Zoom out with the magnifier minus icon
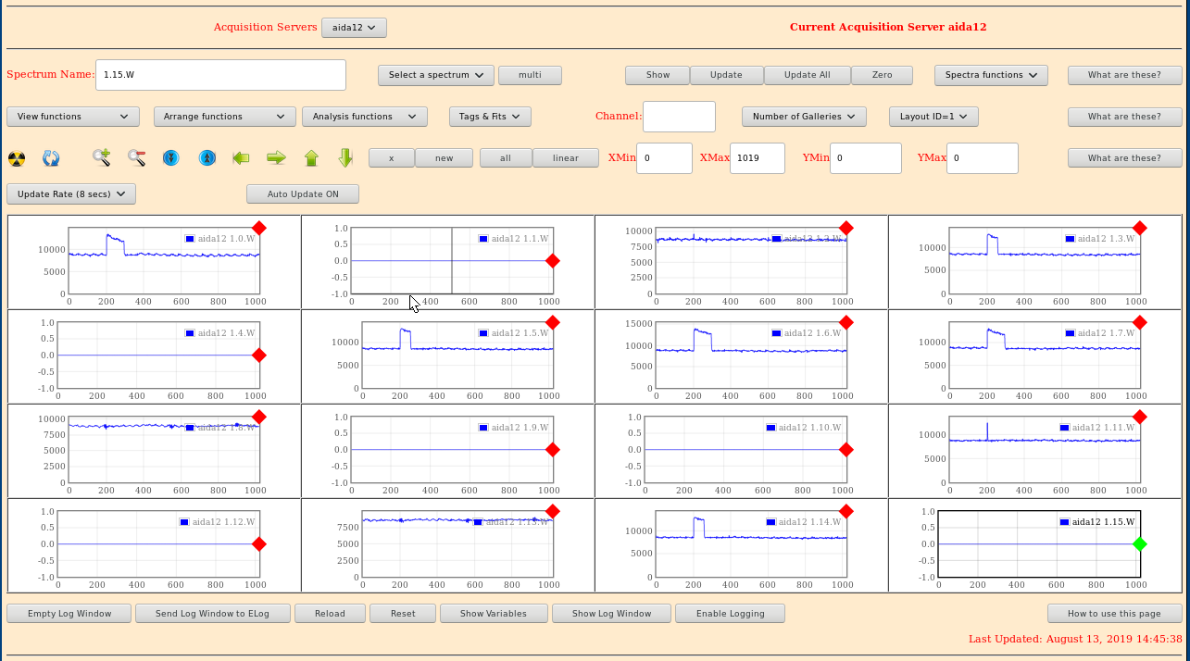Image resolution: width=1190 pixels, height=661 pixels. (x=137, y=158)
